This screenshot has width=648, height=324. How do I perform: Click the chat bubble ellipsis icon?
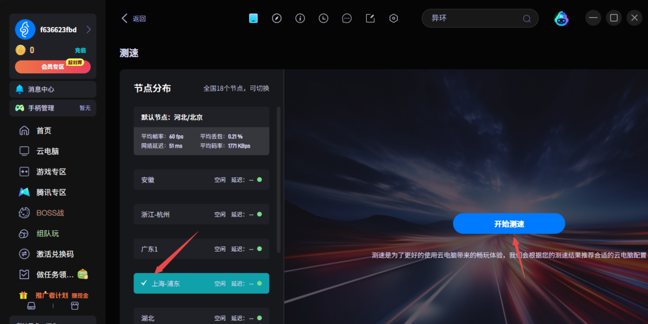click(347, 18)
